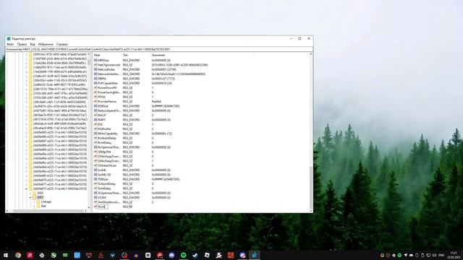Select the Linkage subkey
Image resolution: width=463 pixels, height=260 pixels.
click(x=46, y=201)
